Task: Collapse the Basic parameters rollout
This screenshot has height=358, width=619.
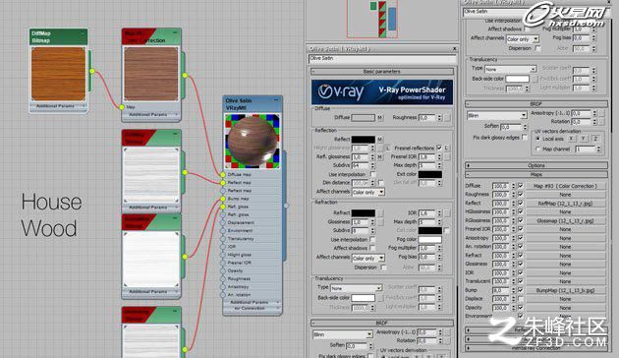Action: click(382, 72)
